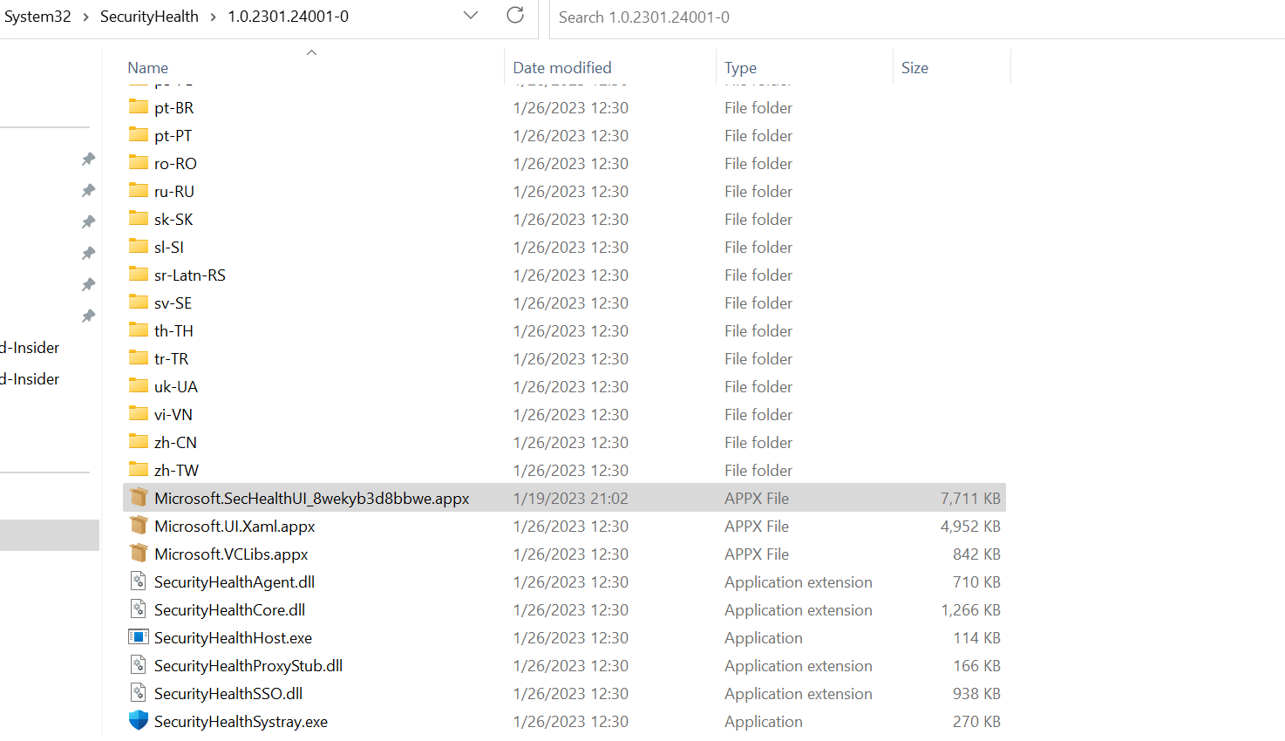1285x741 pixels.
Task: Open address bar history dropdown chevron
Action: [471, 16]
